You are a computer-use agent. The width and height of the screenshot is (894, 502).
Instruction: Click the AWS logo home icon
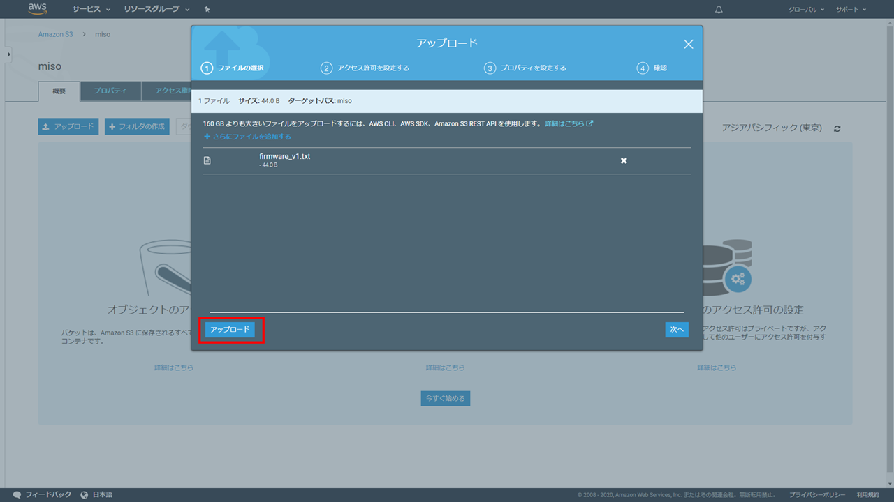tap(37, 9)
